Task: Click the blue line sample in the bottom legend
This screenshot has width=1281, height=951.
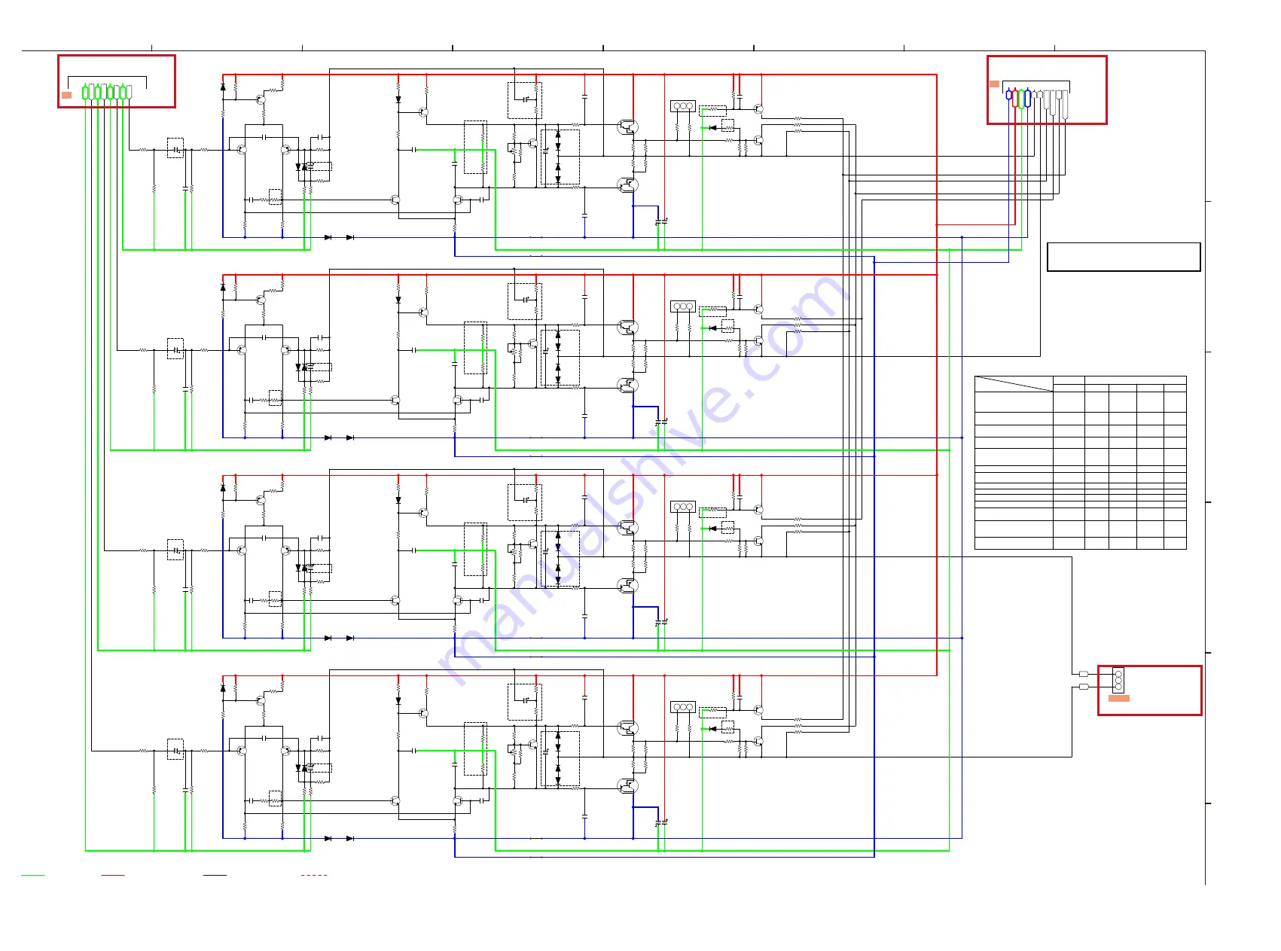Action: pos(215,876)
